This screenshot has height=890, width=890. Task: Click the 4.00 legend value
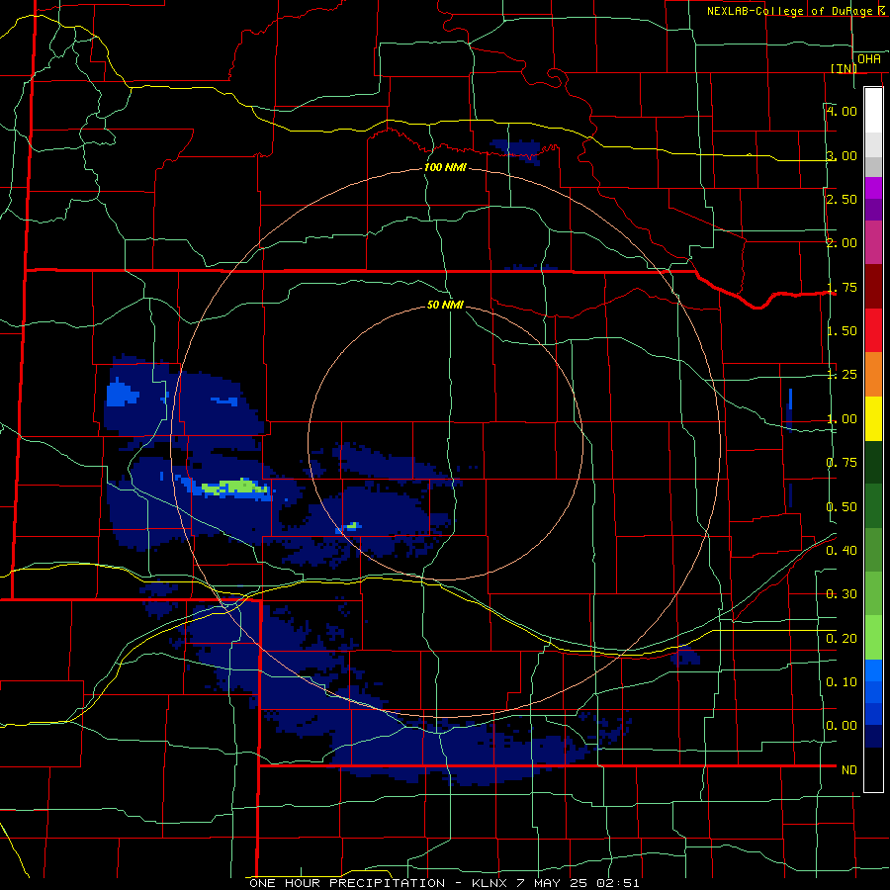842,111
